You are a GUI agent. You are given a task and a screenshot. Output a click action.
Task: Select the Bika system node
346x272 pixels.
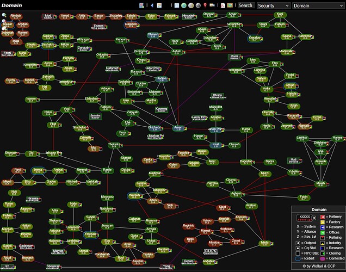click(27, 182)
